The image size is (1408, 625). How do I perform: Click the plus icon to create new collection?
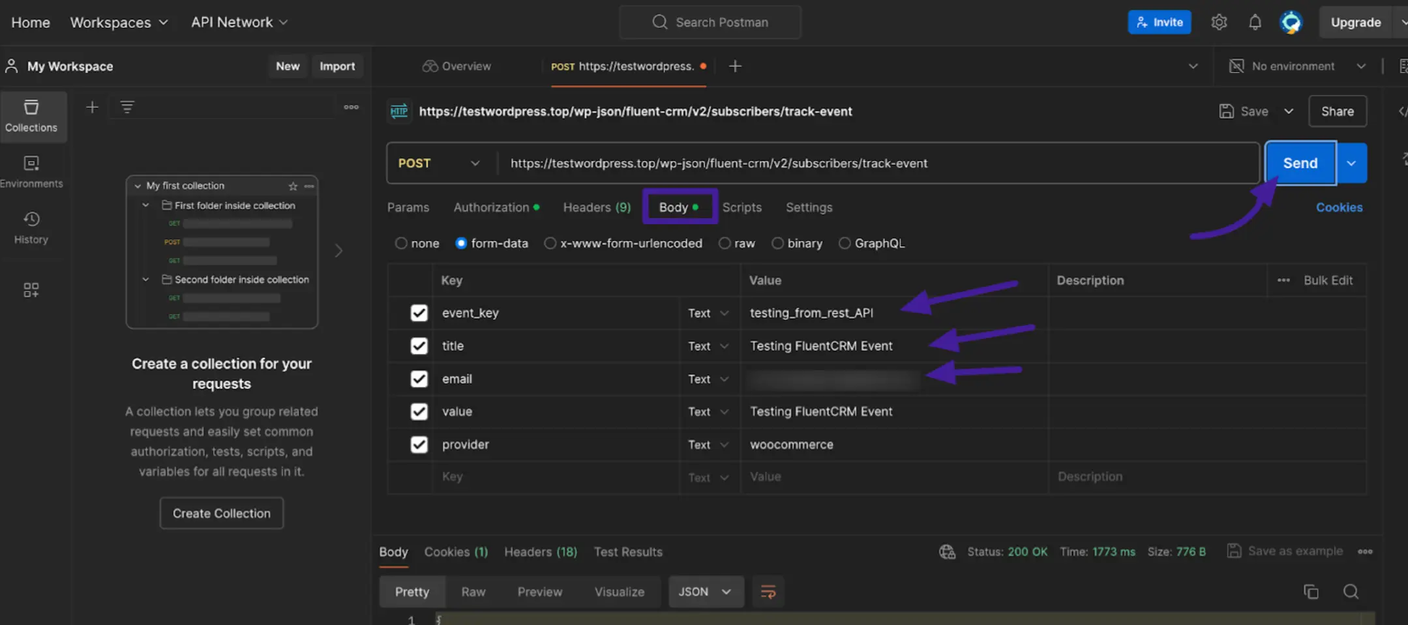pyautogui.click(x=92, y=107)
